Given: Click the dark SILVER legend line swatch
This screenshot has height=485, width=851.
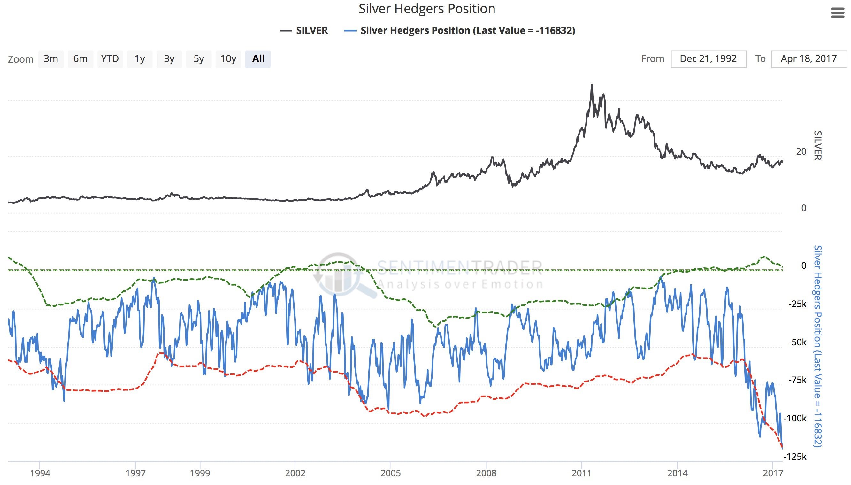Looking at the screenshot, I should pyautogui.click(x=286, y=31).
